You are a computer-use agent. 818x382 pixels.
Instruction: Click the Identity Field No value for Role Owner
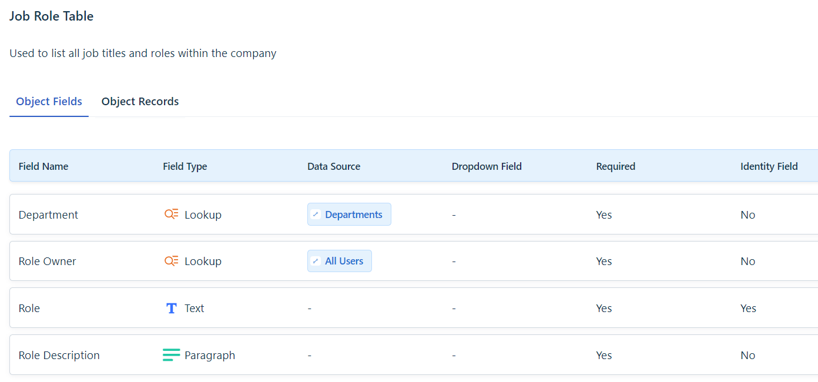[748, 261]
